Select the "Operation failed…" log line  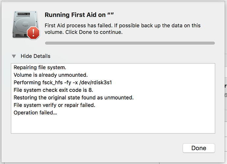(x=35, y=113)
